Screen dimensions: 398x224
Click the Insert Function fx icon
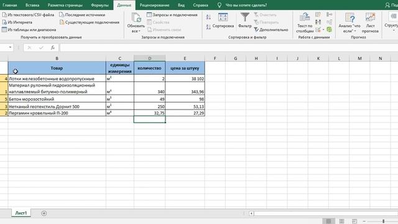[x=52, y=47]
